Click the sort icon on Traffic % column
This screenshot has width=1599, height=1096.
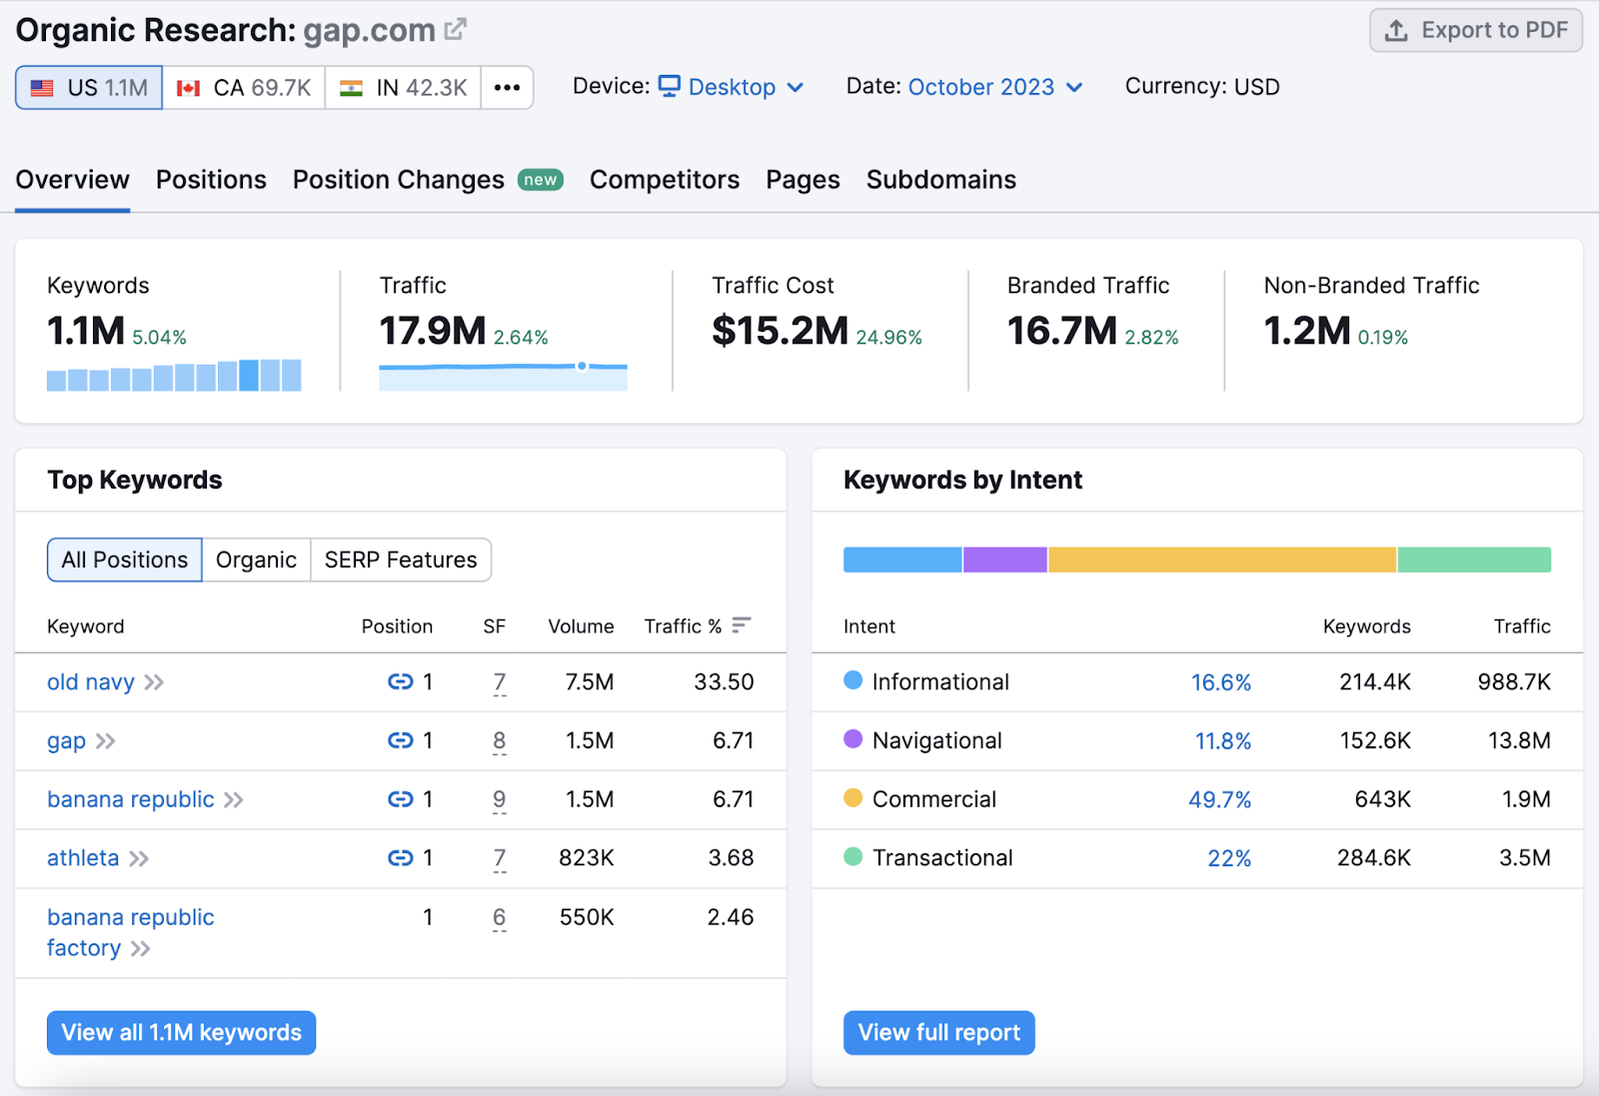click(741, 624)
